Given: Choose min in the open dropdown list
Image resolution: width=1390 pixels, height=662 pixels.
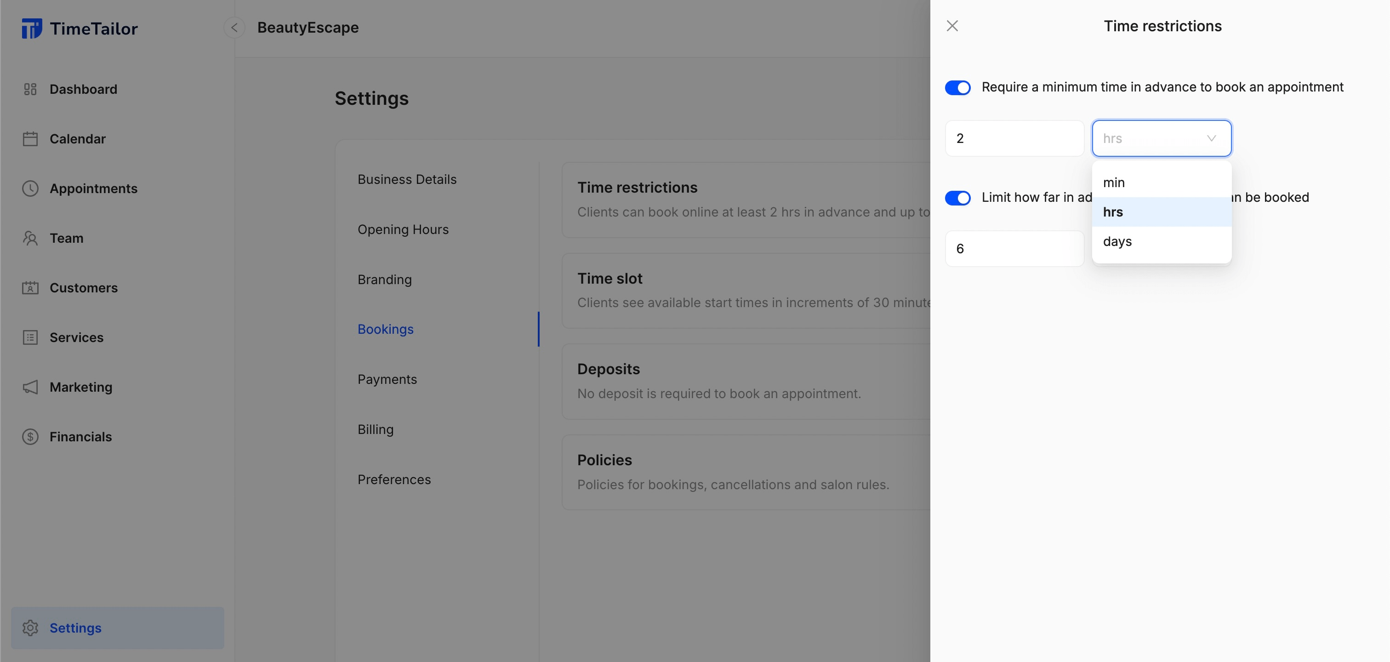Looking at the screenshot, I should (1114, 183).
